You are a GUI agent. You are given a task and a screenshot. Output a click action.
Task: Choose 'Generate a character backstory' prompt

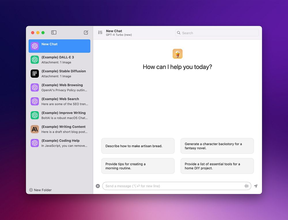217,146
